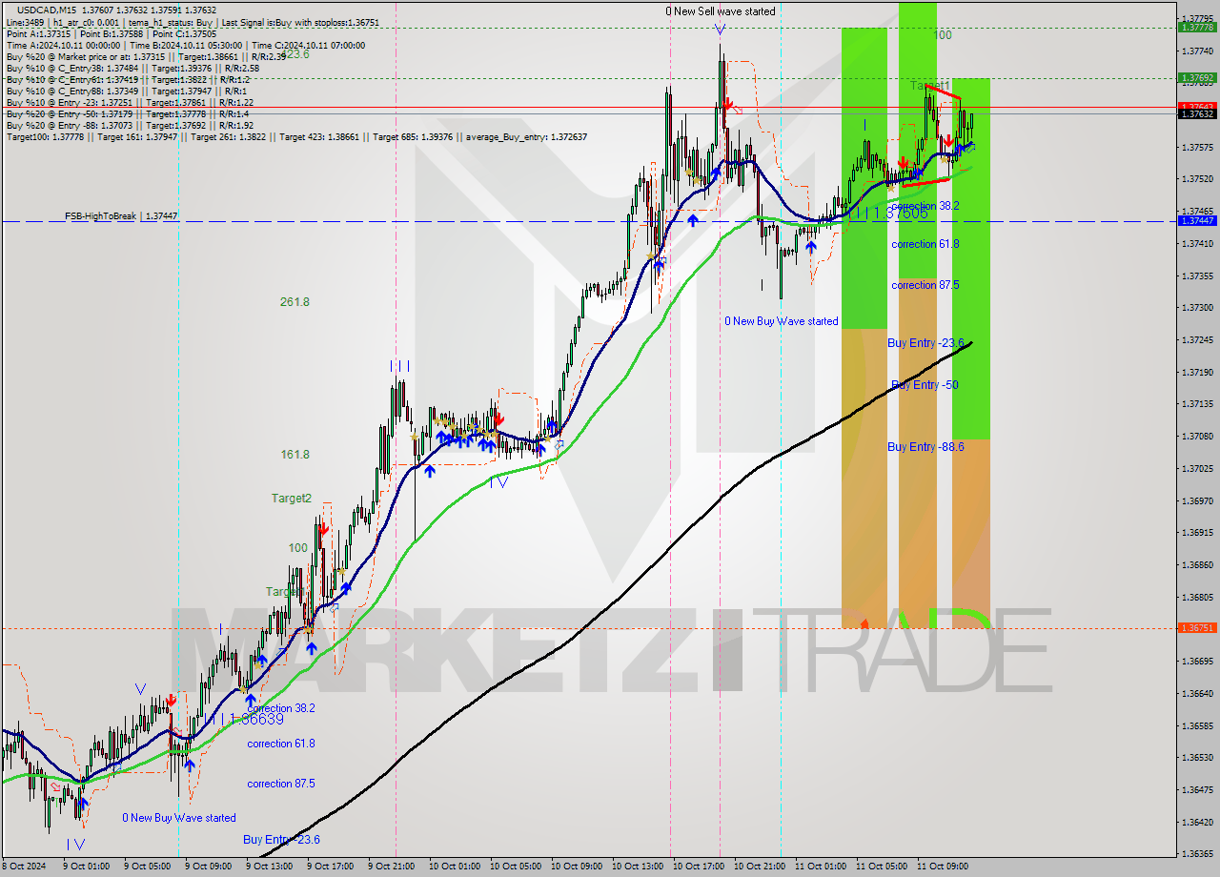
Task: Click the '11 Oct 05:00' time axis label
Action: click(881, 867)
